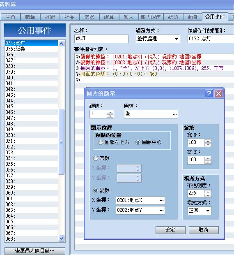Viewport: 234px width, 255px height.
Task: Increase 不透明度 value with up arrow
Action: pyautogui.click(x=208, y=192)
